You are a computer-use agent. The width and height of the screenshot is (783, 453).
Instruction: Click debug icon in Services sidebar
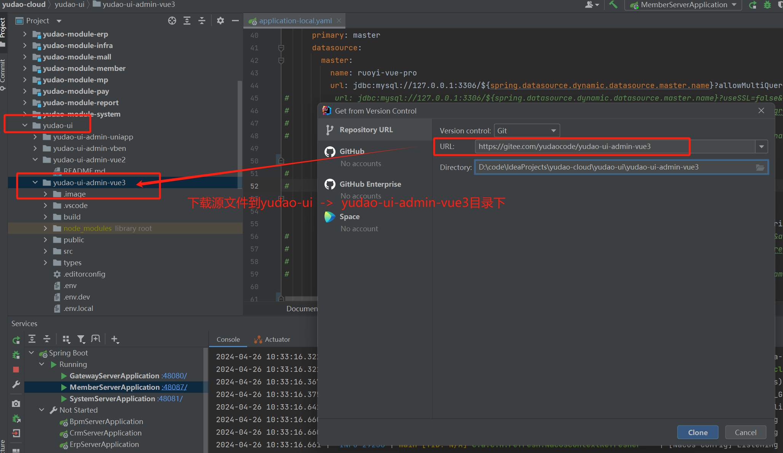click(x=16, y=355)
